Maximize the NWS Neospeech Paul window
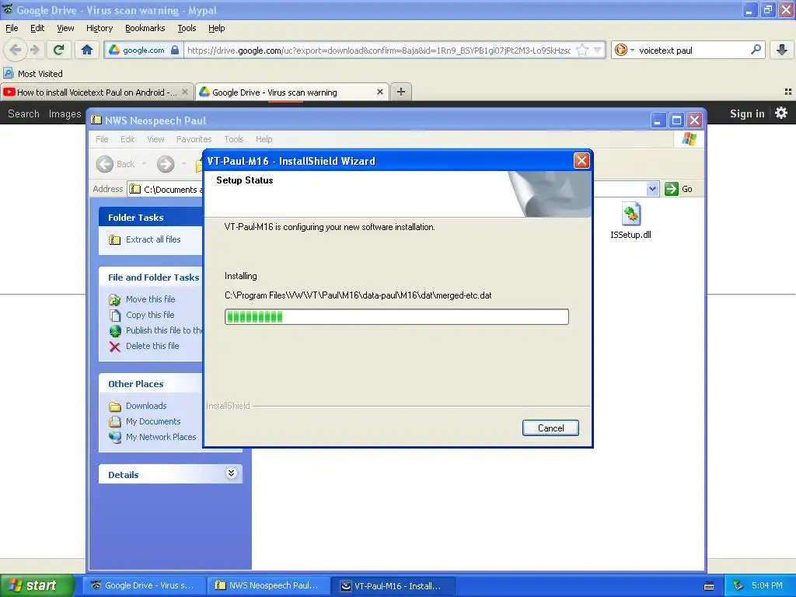Image resolution: width=796 pixels, height=597 pixels. 676,120
